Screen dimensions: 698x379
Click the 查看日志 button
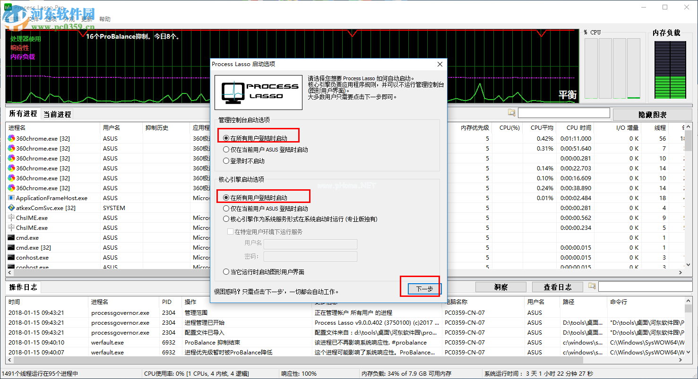pyautogui.click(x=557, y=287)
